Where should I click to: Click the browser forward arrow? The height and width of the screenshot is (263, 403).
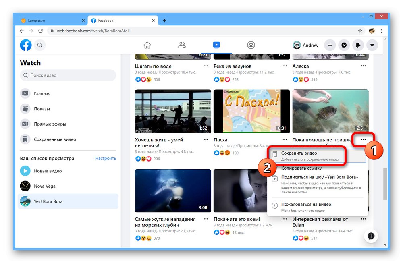tap(31, 31)
